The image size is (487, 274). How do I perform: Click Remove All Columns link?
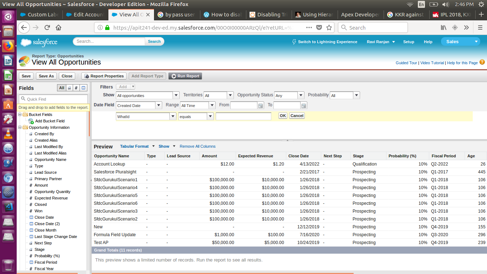pos(198,146)
